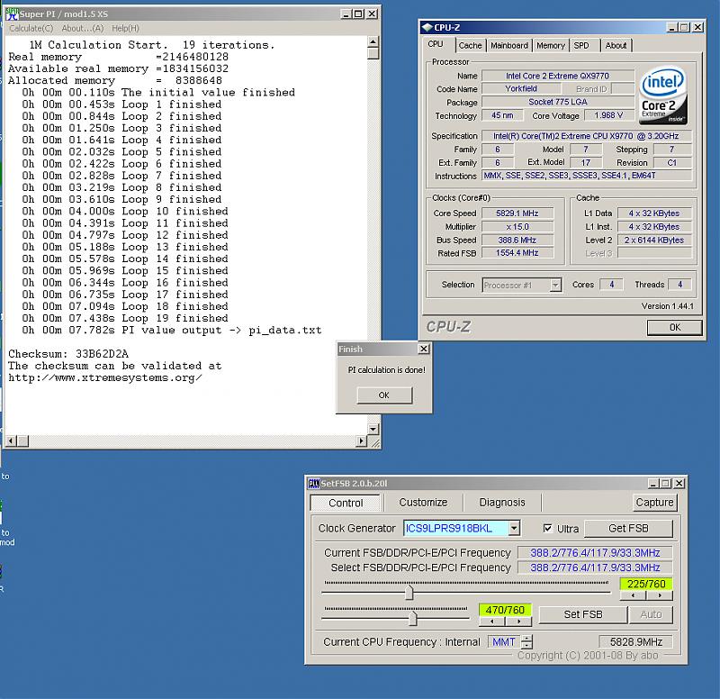Image resolution: width=720 pixels, height=699 pixels.
Task: Click the Super PI vertical scrollbar up arrow
Action: tap(373, 41)
